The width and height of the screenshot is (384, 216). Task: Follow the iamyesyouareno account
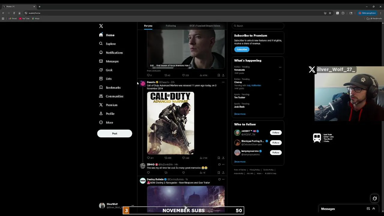pos(276,152)
